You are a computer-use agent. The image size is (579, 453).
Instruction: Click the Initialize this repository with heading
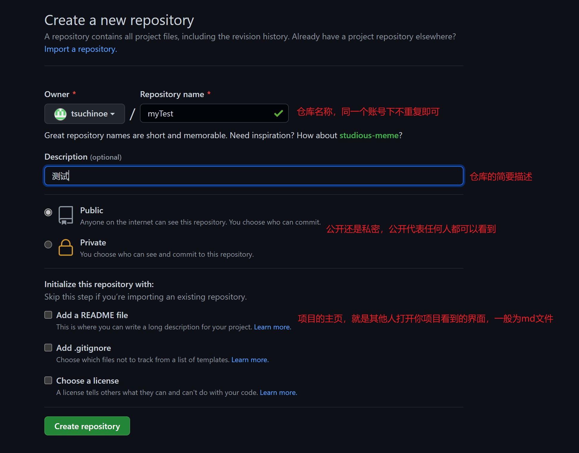pos(99,284)
